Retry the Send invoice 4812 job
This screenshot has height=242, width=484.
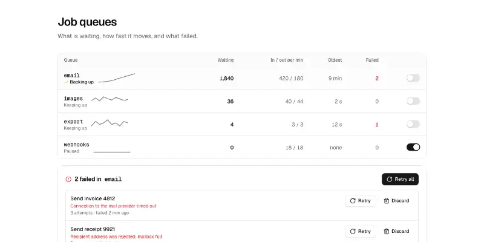pos(360,201)
